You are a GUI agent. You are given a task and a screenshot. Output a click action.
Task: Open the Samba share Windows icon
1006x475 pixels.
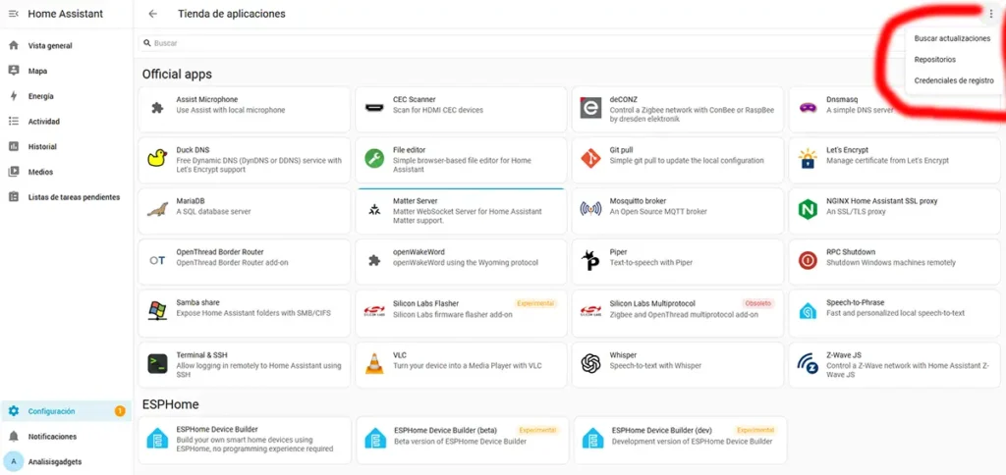[x=156, y=312]
